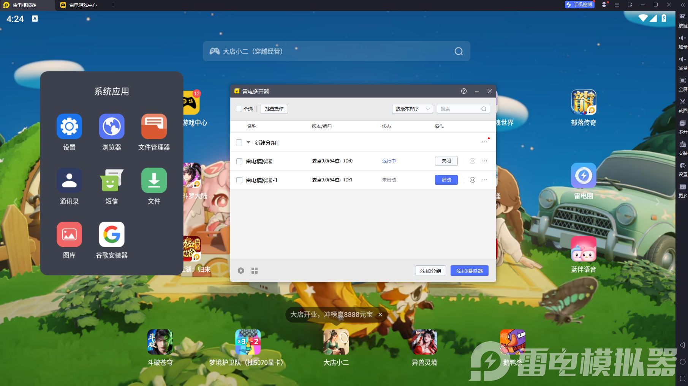This screenshot has width=688, height=386.
Task: Open more options for 雷电模拟器 row
Action: (485, 161)
